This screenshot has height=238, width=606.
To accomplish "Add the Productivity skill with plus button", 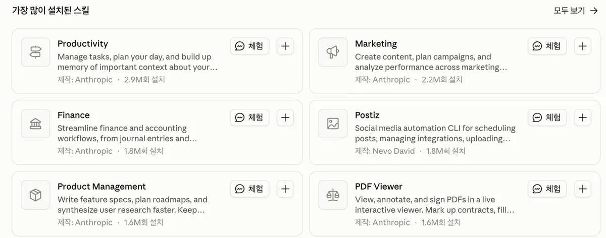I will 285,46.
